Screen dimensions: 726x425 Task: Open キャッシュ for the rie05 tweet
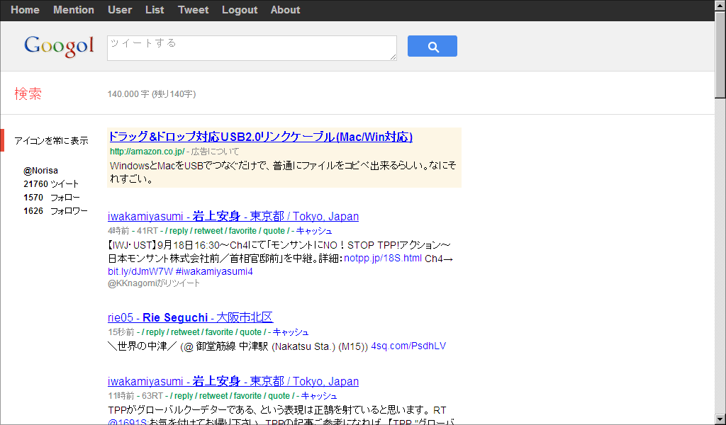(x=290, y=332)
